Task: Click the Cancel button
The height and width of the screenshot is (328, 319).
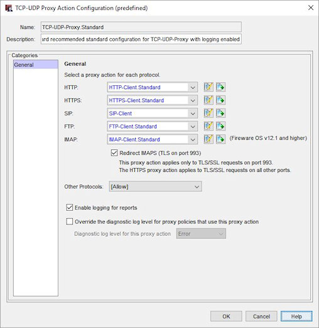Action: 261,316
